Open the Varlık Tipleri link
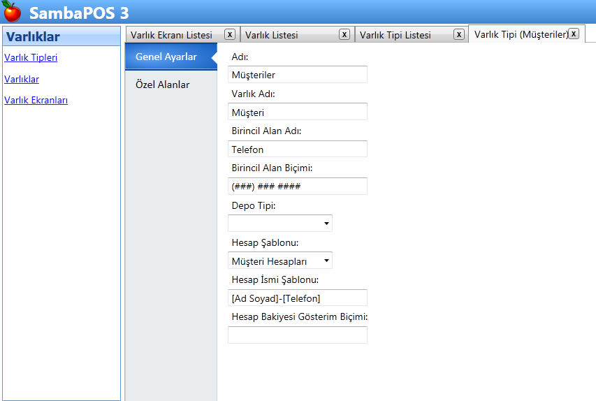 (x=31, y=58)
